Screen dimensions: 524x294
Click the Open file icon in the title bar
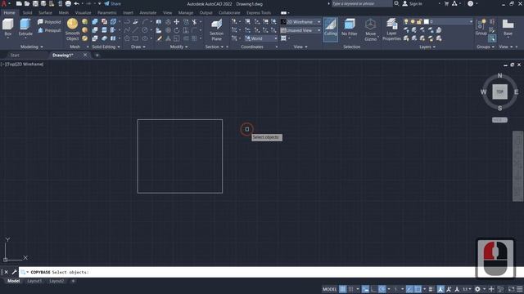tap(27, 3)
